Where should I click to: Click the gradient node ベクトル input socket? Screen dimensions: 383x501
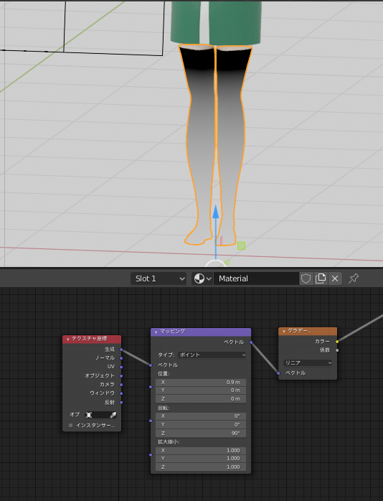point(278,373)
